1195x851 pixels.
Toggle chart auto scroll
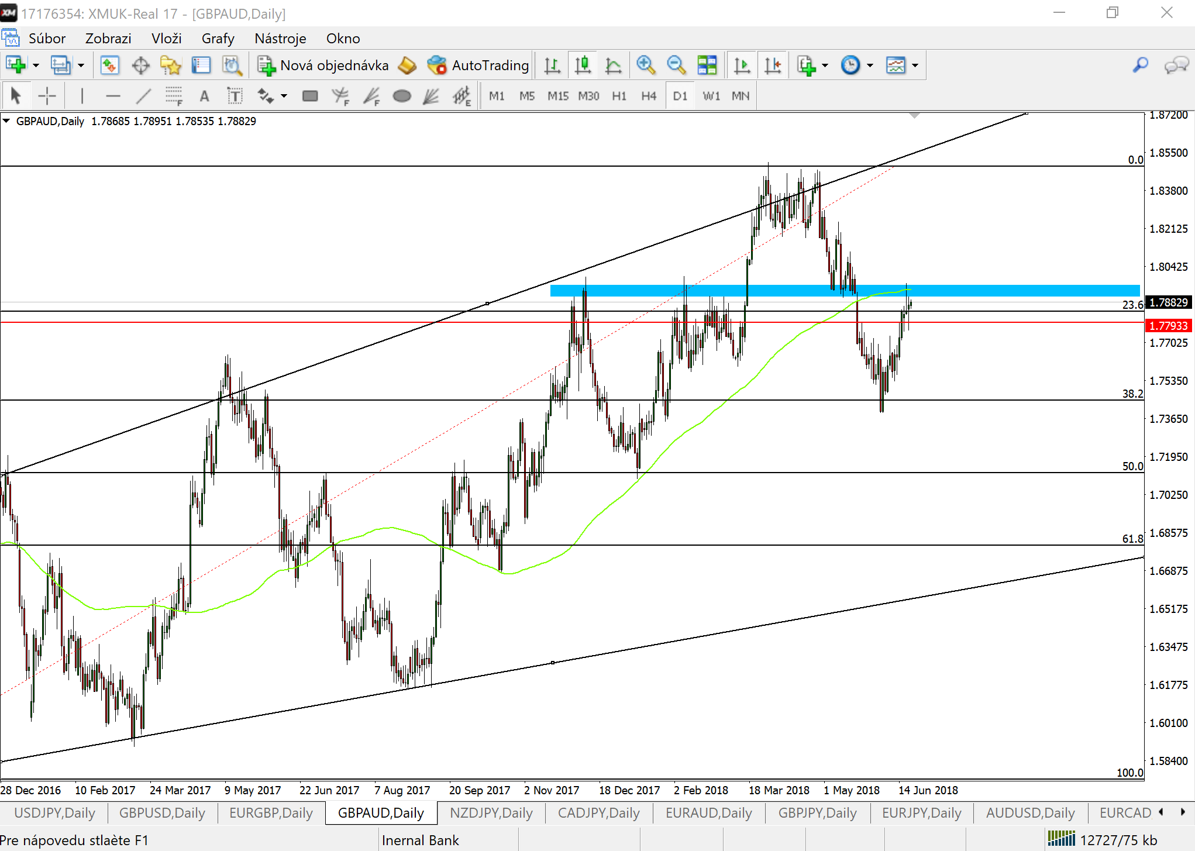[742, 65]
